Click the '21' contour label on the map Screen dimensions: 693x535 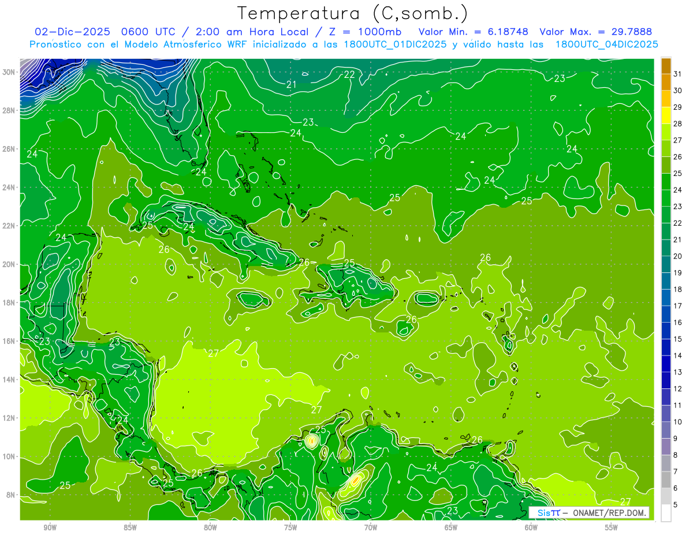[292, 84]
